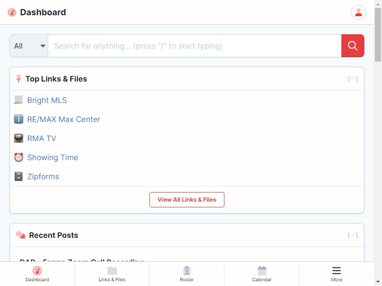Click the RMA TV television icon
This screenshot has width=382, height=286.
click(19, 138)
